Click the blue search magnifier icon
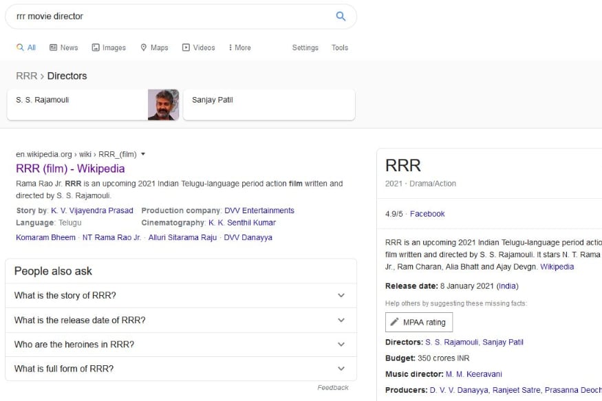 (341, 16)
